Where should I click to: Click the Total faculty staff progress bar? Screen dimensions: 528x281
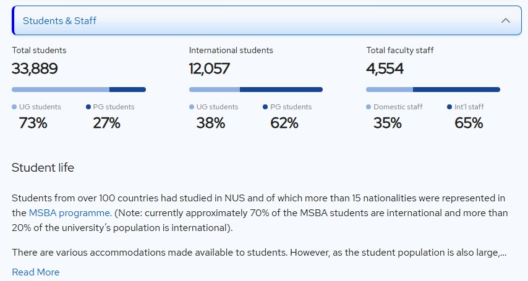point(433,90)
